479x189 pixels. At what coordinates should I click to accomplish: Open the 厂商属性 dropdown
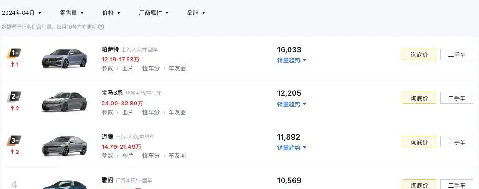click(154, 13)
